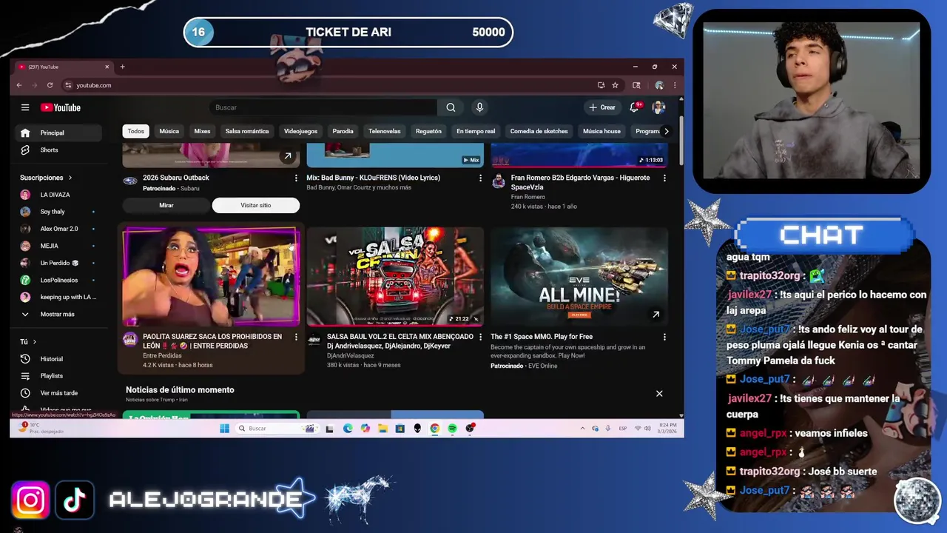Open options for Paolita Suarez video
The image size is (947, 533).
(x=296, y=338)
